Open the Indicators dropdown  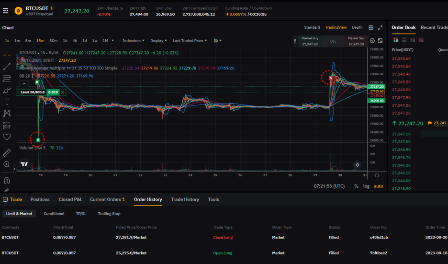tap(134, 41)
